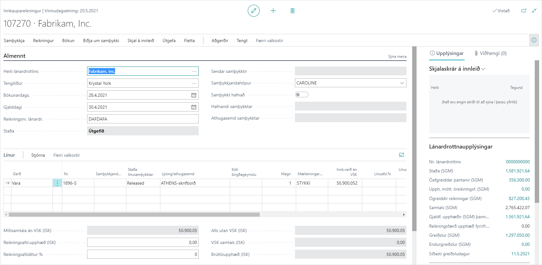
Task: Switch to the Viðhengi (0) tab
Action: pyautogui.click(x=490, y=53)
